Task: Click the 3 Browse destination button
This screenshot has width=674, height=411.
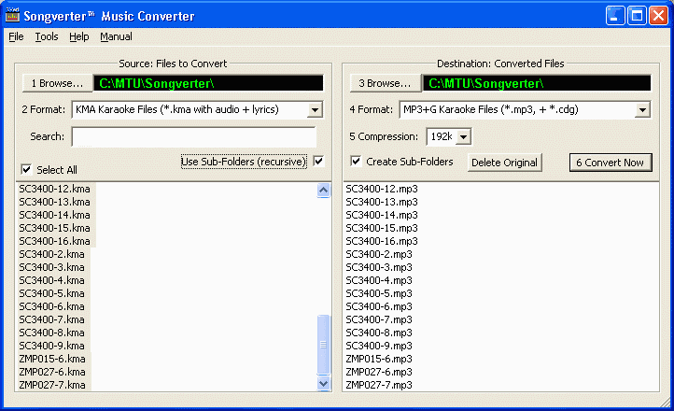Action: [386, 83]
